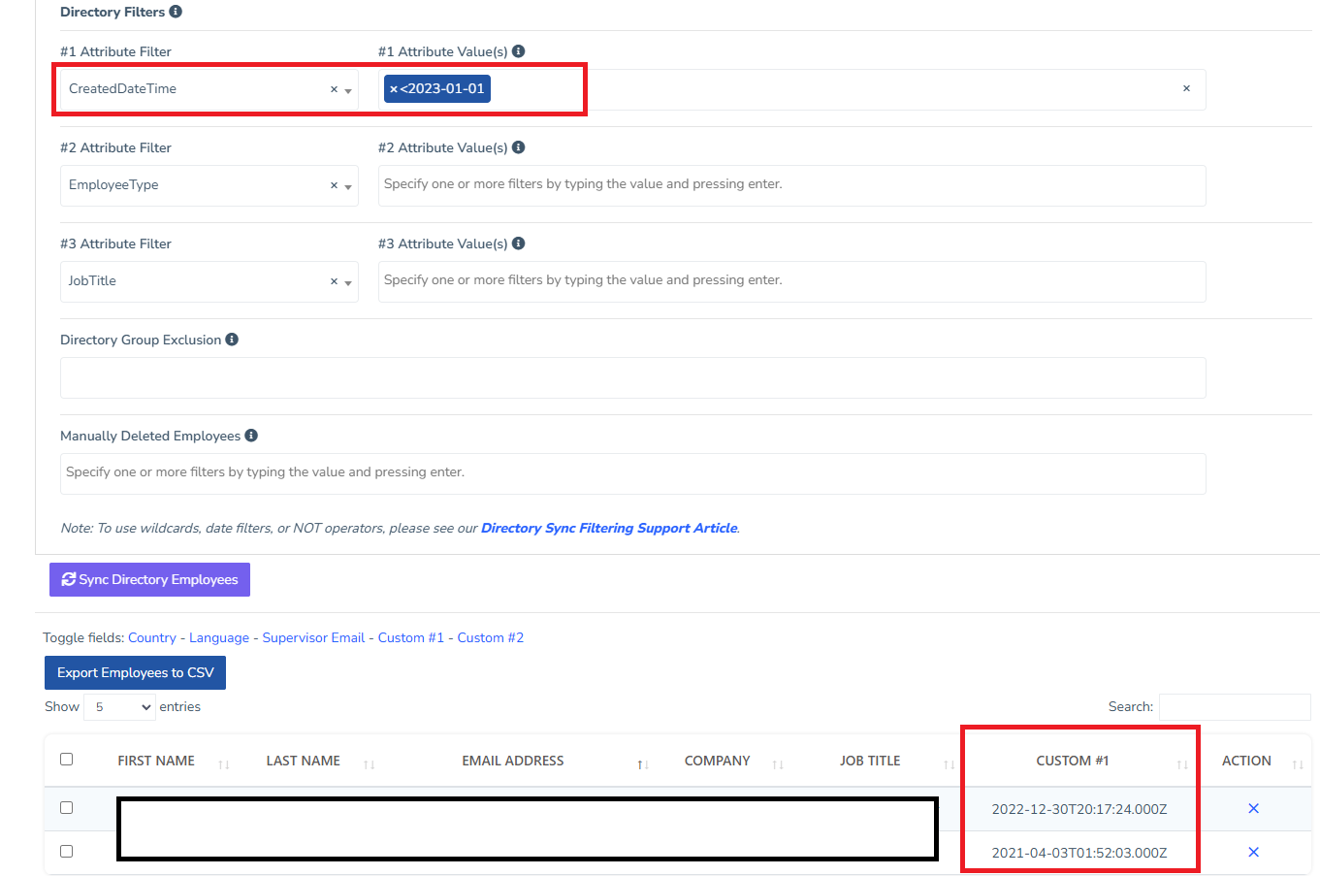Click Sync Directory Employees button
The image size is (1320, 876).
[x=149, y=580]
